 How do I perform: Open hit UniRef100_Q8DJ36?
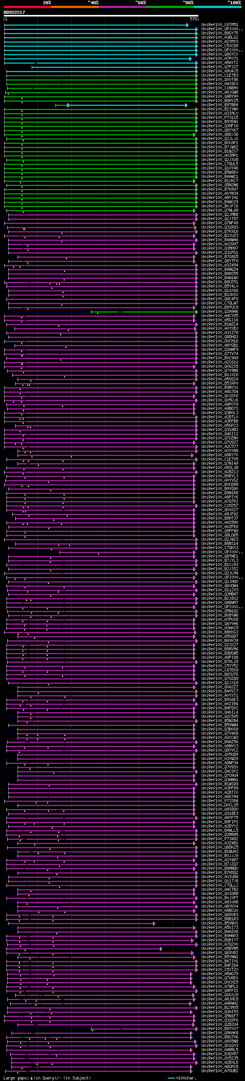pos(220,134)
